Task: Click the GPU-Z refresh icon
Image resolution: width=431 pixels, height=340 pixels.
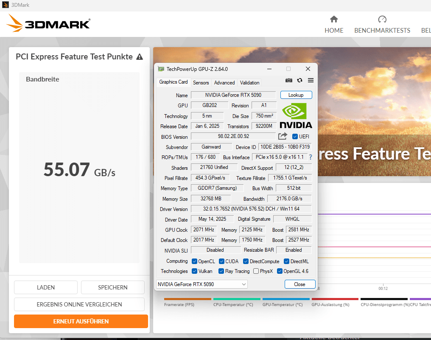Action: tap(299, 80)
